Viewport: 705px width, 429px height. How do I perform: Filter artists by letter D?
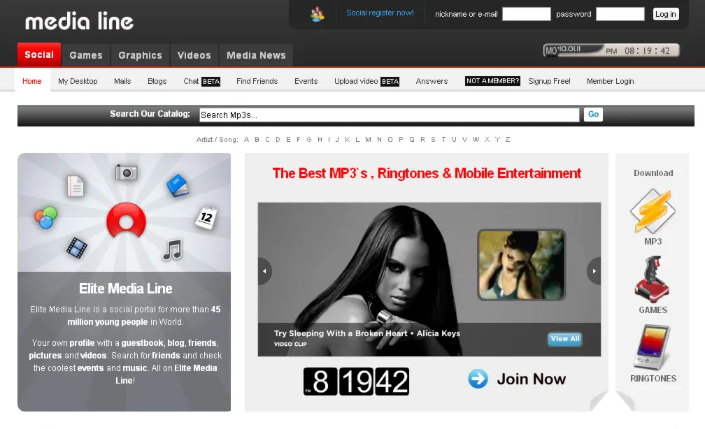point(278,139)
